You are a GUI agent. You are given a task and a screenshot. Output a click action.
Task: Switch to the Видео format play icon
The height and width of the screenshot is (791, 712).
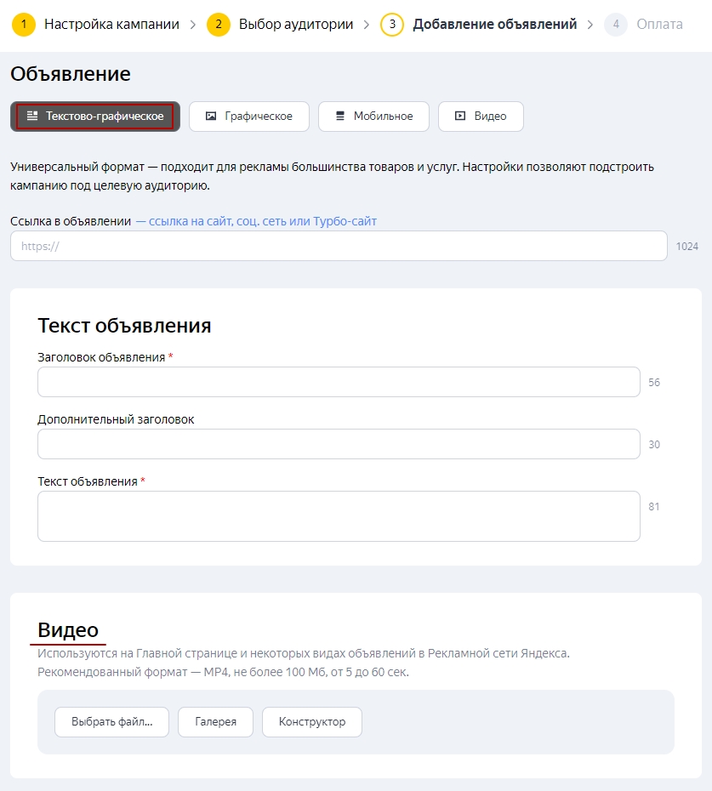point(460,117)
